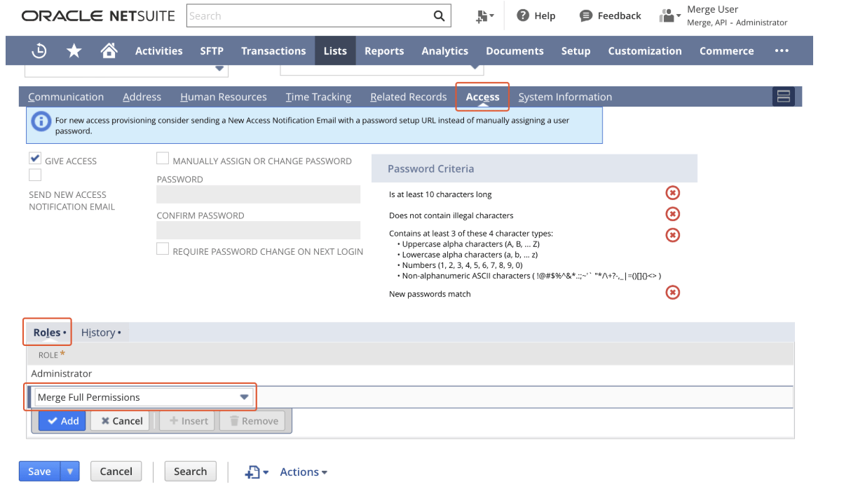851x501 pixels.
Task: Go to Home house icon
Action: tap(108, 51)
